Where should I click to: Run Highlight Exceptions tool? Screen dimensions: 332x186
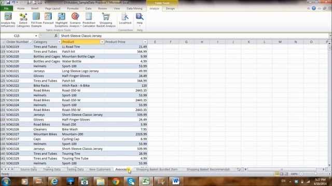[61, 20]
